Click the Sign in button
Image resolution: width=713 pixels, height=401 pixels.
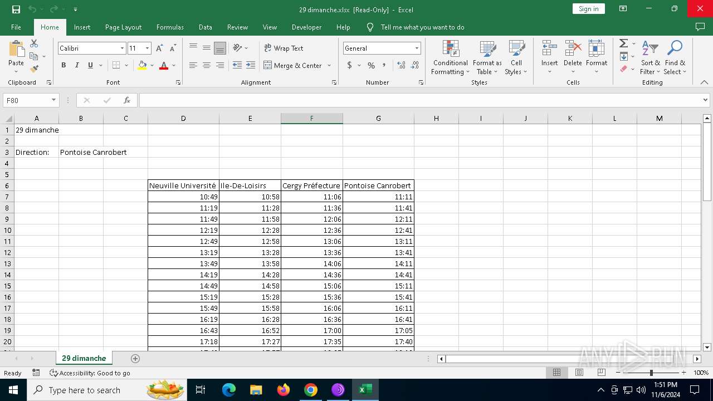tap(588, 9)
